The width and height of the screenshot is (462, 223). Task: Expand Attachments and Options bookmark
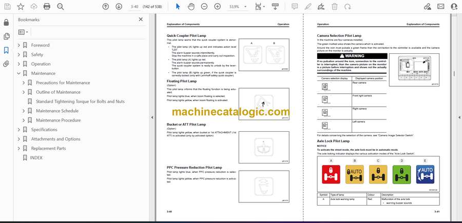click(19, 139)
